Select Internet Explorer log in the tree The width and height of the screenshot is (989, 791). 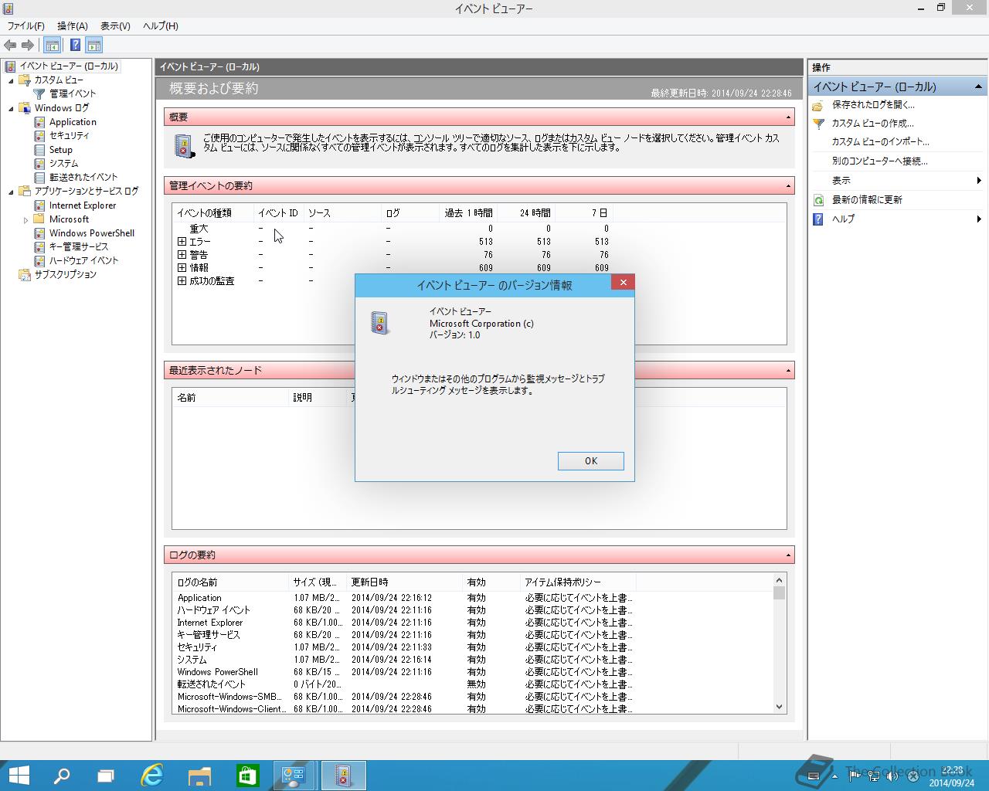click(83, 205)
